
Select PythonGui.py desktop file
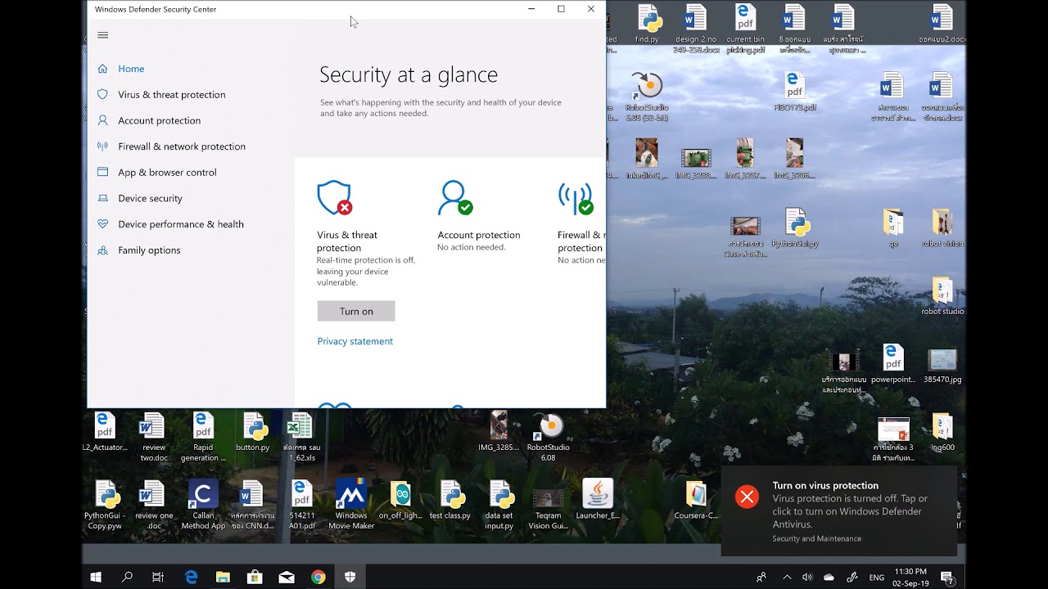(795, 227)
